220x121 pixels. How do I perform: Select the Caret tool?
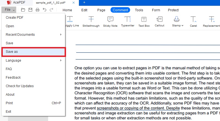pos(194,21)
